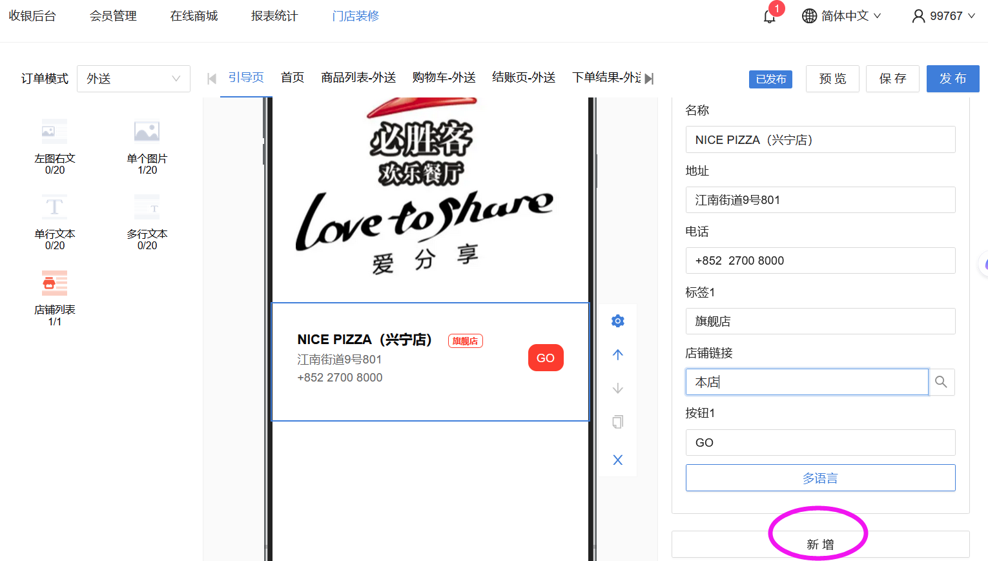The height and width of the screenshot is (561, 988).
Task: Click the red GO button in preview
Action: click(546, 358)
